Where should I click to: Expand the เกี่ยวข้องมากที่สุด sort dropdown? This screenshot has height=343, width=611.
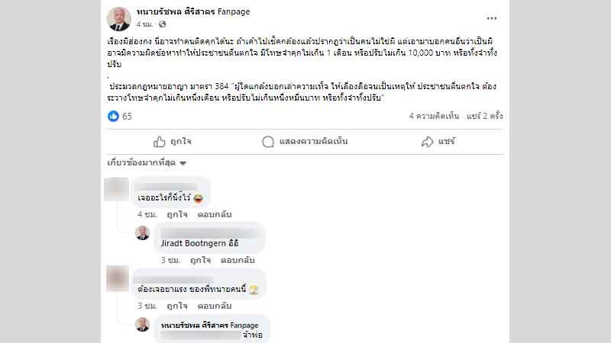(147, 163)
